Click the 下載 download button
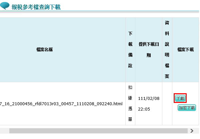Viewport: 200px width, 139px height. [180, 99]
